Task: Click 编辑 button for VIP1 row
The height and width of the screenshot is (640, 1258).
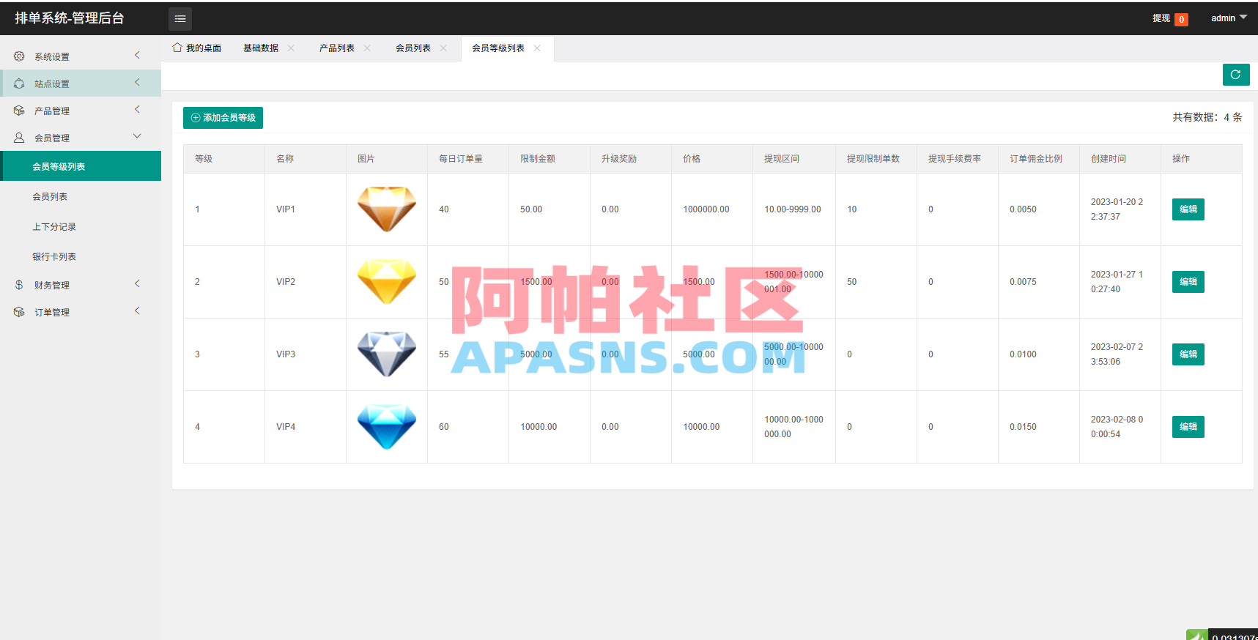Action: (x=1188, y=209)
